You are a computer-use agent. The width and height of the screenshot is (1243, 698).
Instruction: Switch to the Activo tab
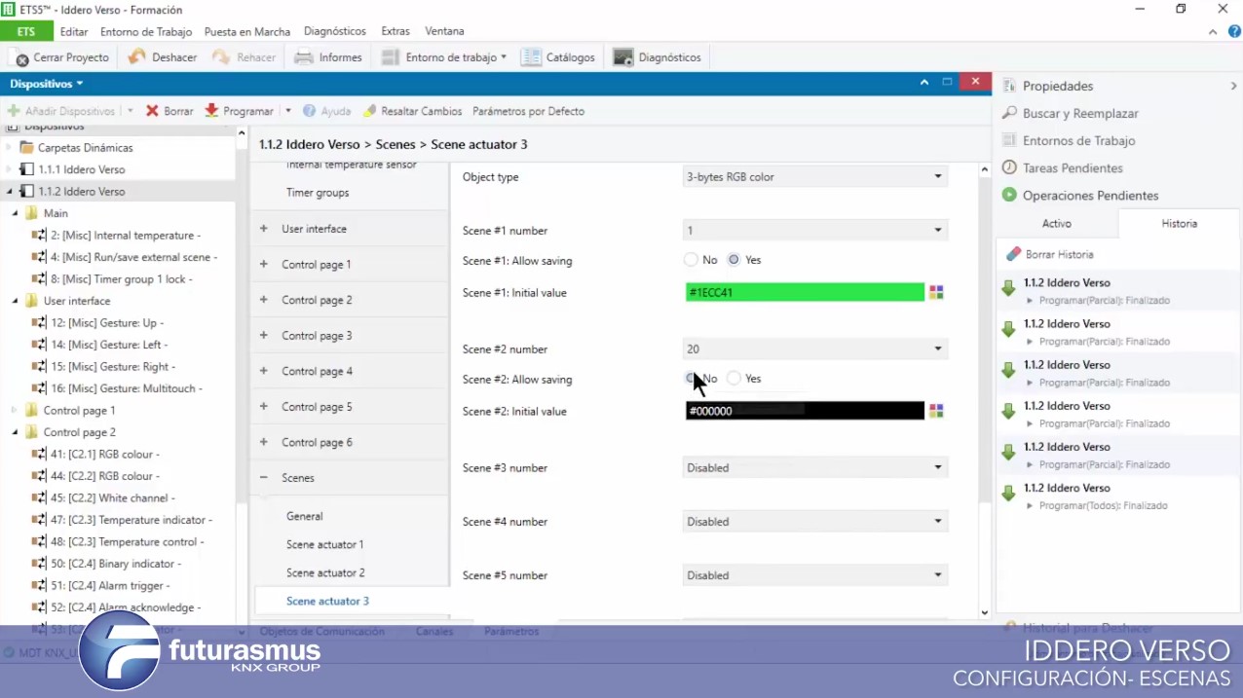click(x=1057, y=224)
